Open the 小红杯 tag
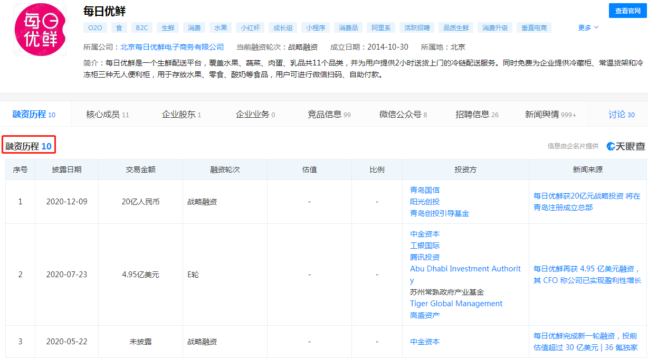648x358 pixels. (x=250, y=27)
